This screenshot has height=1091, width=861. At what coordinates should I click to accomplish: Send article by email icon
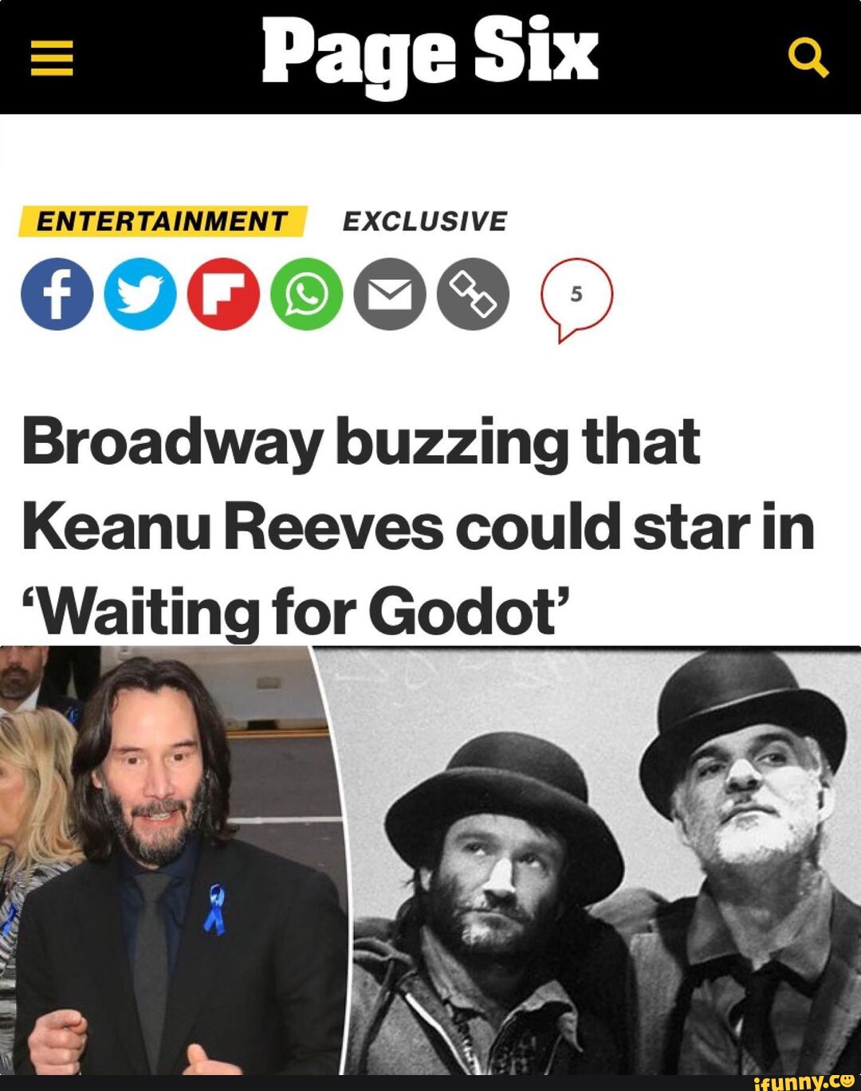pyautogui.click(x=390, y=294)
